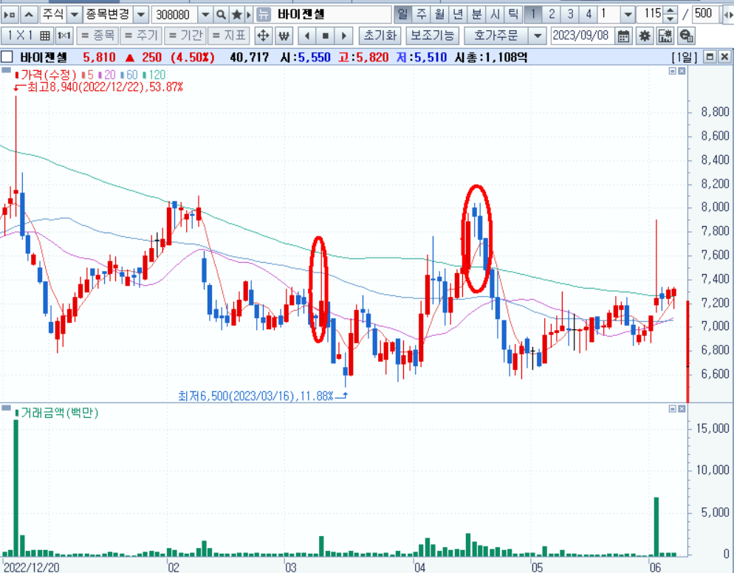Click the total count field 500
This screenshot has height=573, width=734.
706,15
